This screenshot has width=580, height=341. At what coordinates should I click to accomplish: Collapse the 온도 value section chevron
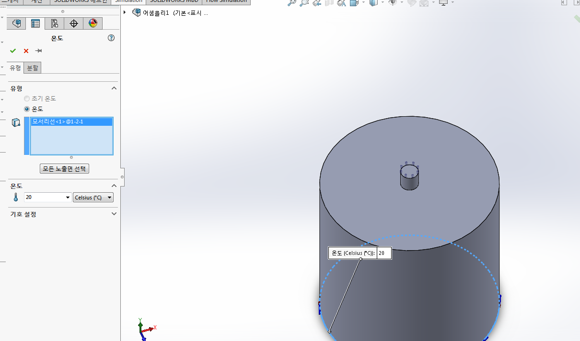(114, 186)
